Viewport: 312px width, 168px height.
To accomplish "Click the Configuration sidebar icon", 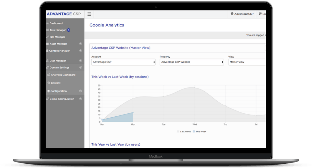I will point(48,91).
